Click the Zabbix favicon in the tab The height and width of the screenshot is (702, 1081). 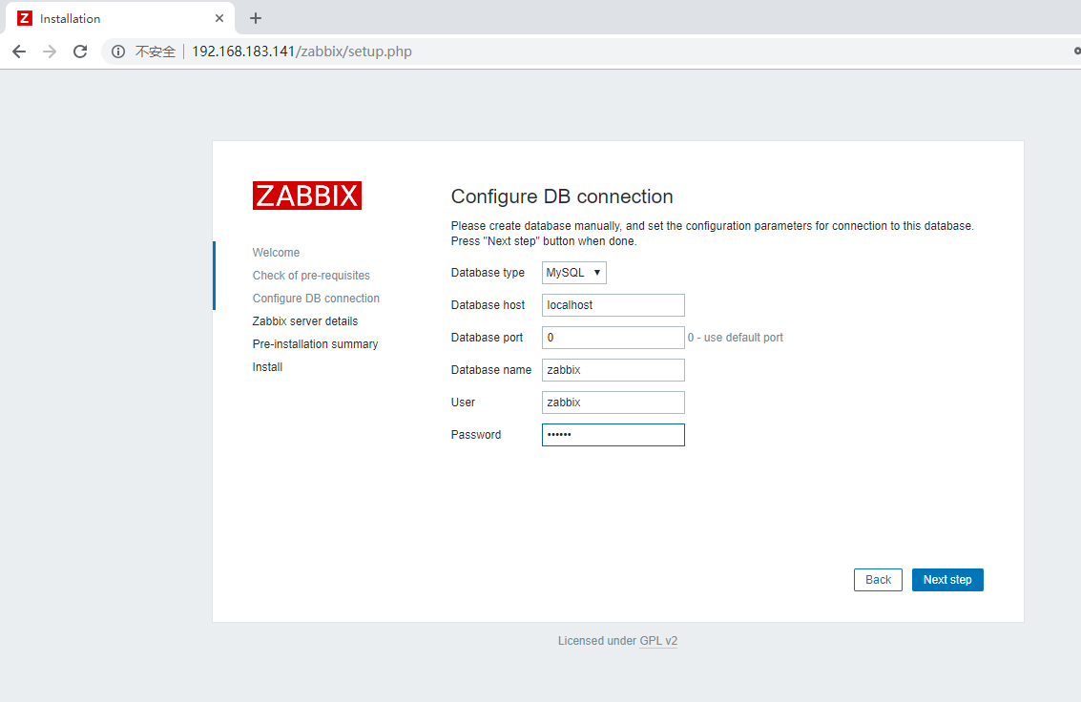tap(25, 19)
